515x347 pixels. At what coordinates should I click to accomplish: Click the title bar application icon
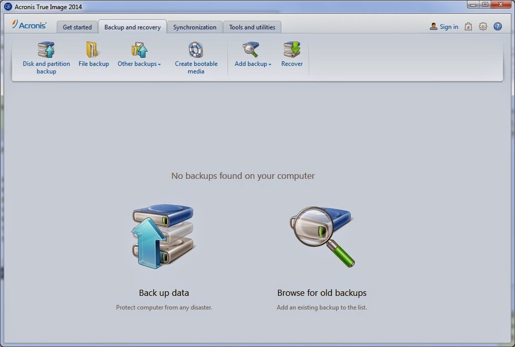tap(8, 7)
